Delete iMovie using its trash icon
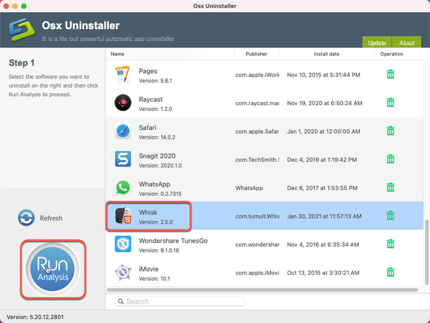The height and width of the screenshot is (323, 430). click(x=391, y=272)
